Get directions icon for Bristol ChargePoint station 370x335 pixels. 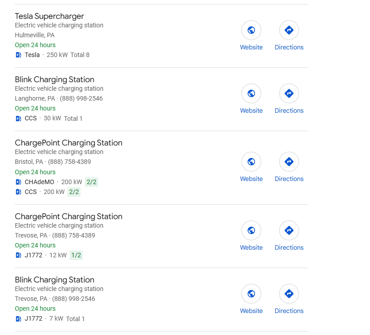(289, 162)
